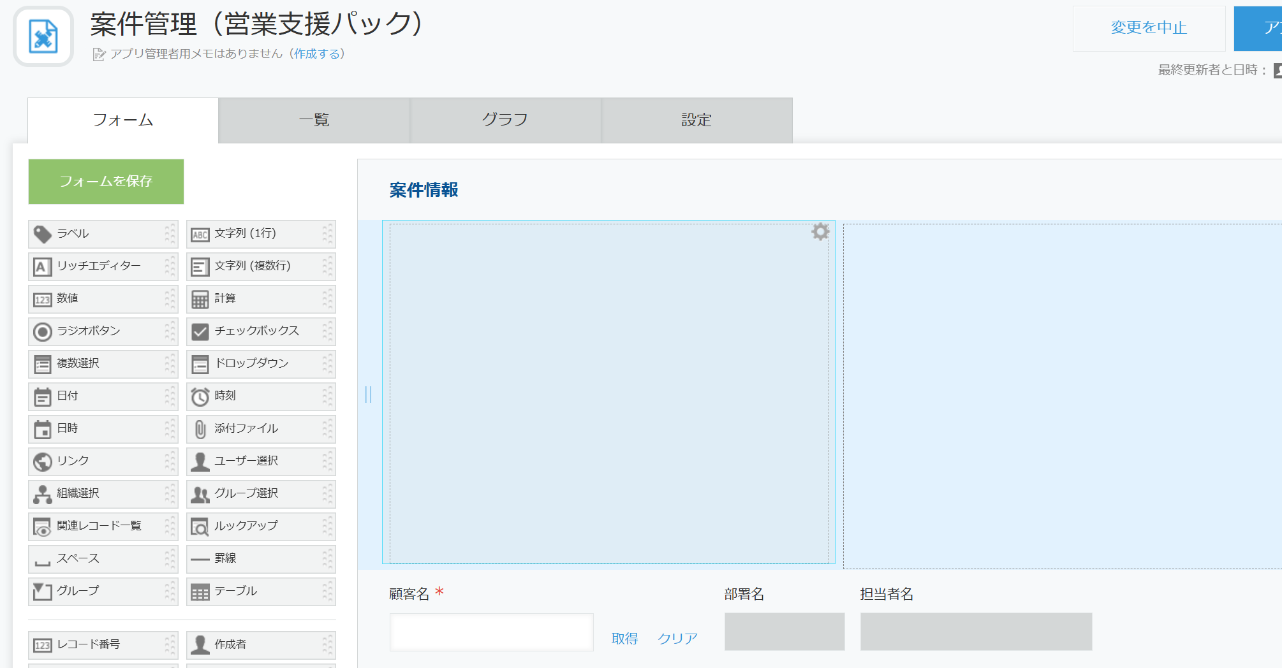Select the 添付ファイル paperclip icon
The width and height of the screenshot is (1282, 668).
pos(200,430)
